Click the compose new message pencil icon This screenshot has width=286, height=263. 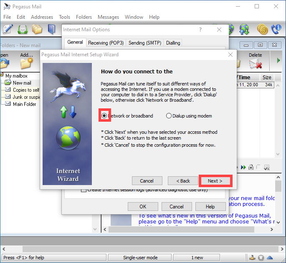tap(8, 29)
